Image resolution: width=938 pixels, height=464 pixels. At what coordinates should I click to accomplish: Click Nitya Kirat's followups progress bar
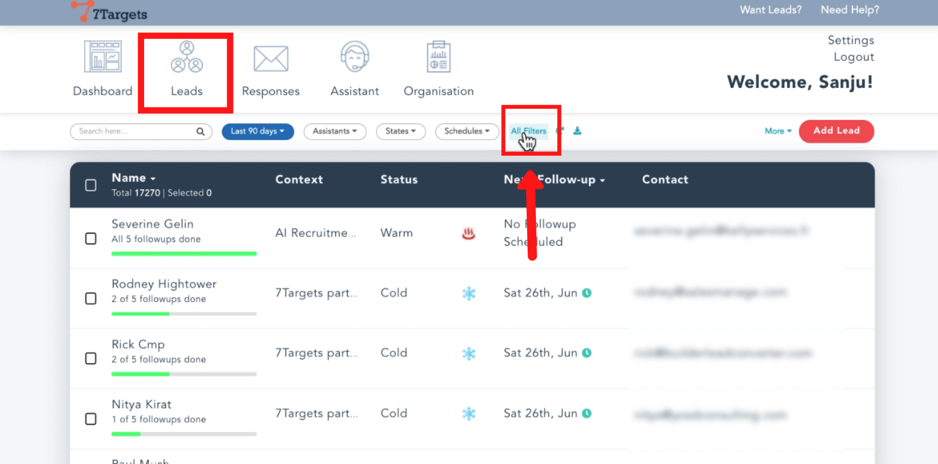[184, 434]
